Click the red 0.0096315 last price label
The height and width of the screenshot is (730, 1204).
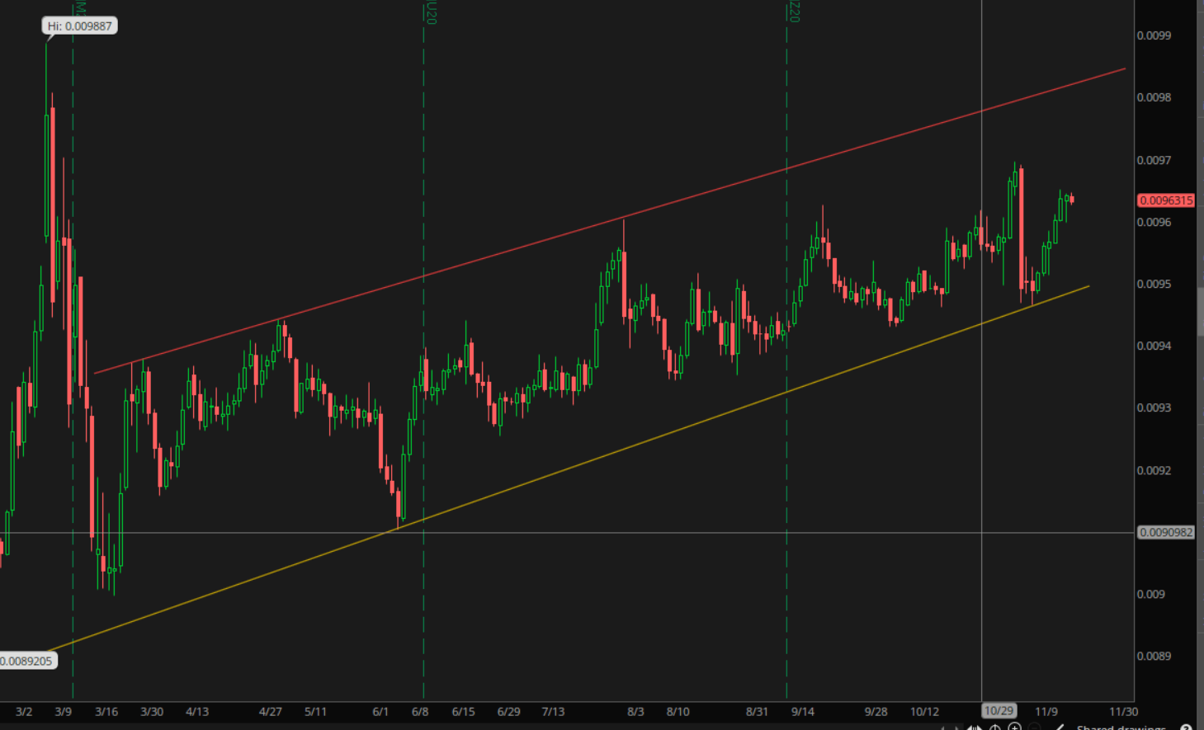tap(1165, 200)
